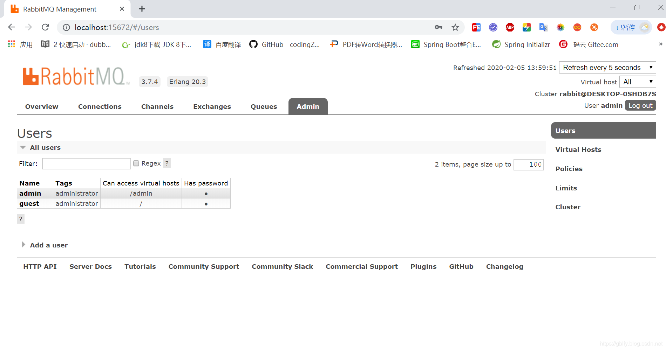Viewport: 666px width, 350px height.
Task: Open the Apps grid in bookmarks bar
Action: click(20, 44)
